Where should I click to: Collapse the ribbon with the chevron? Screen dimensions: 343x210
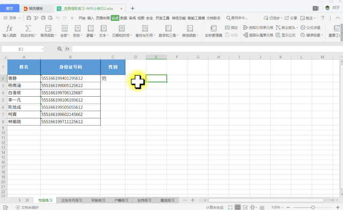click(338, 18)
